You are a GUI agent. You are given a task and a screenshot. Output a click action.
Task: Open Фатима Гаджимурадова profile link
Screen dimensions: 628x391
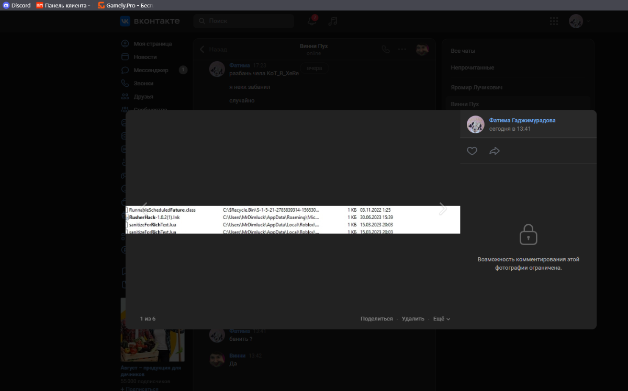tap(522, 120)
